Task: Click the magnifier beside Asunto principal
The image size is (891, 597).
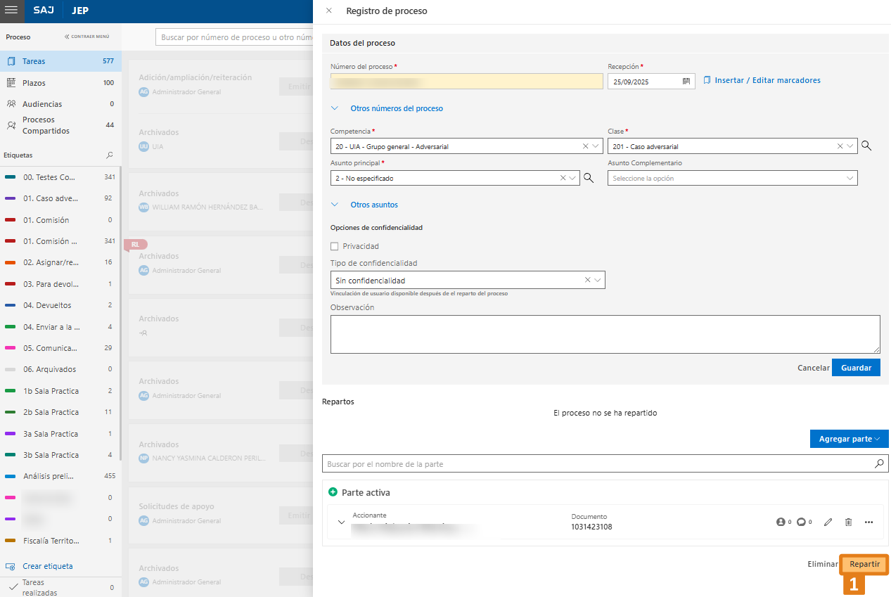Action: point(589,179)
